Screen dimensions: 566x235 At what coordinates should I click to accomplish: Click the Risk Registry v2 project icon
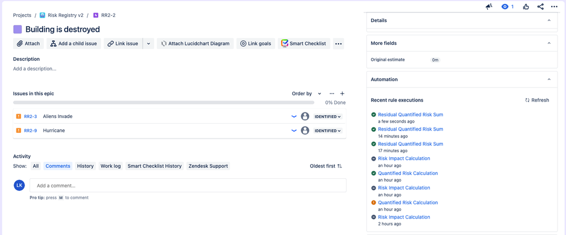(43, 15)
